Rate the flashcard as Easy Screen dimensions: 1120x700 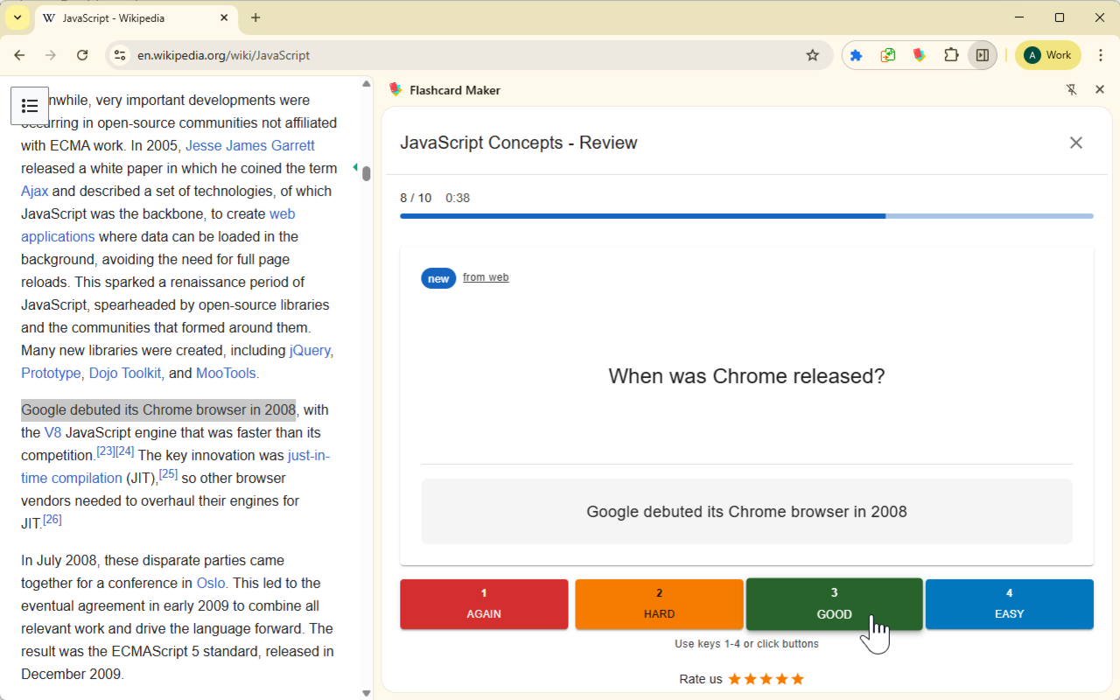[1009, 604]
